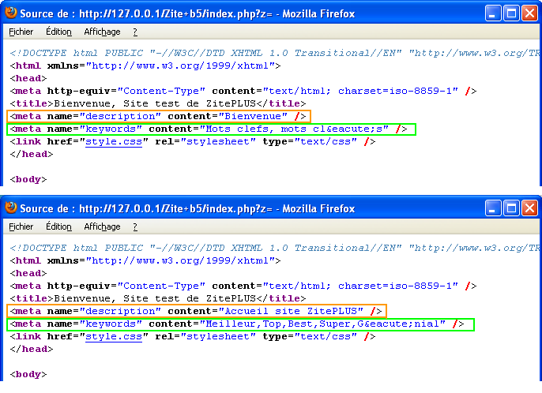Click opening <head> tag in top window
542x393 pixels.
click(x=28, y=78)
